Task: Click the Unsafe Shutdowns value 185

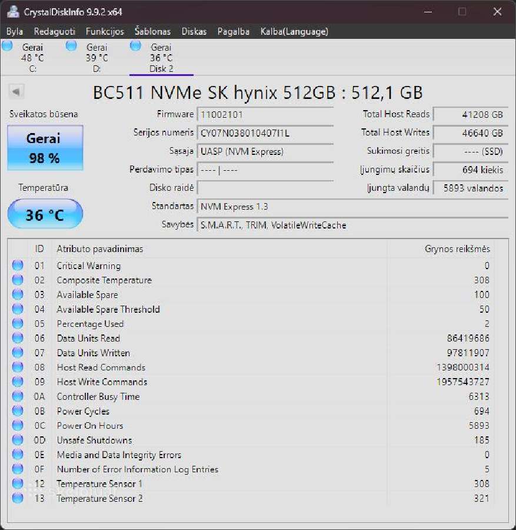Action: click(481, 440)
